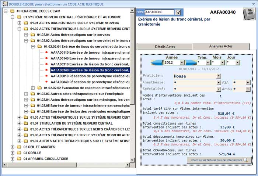Click the filter funnel icon next to Filtre
258x176 pixels.
[178, 12]
